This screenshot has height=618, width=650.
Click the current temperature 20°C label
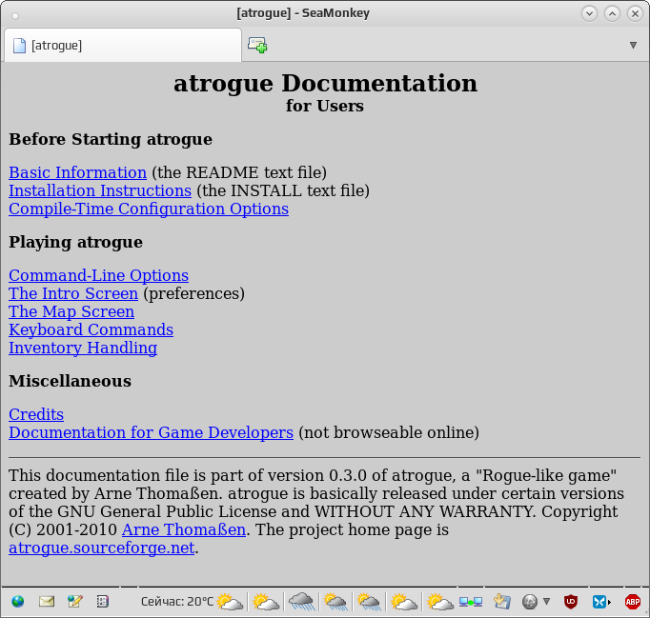(177, 602)
